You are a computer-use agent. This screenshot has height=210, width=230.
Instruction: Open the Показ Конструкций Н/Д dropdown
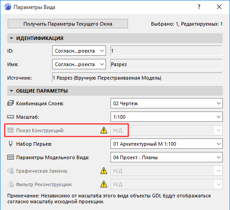(167, 130)
